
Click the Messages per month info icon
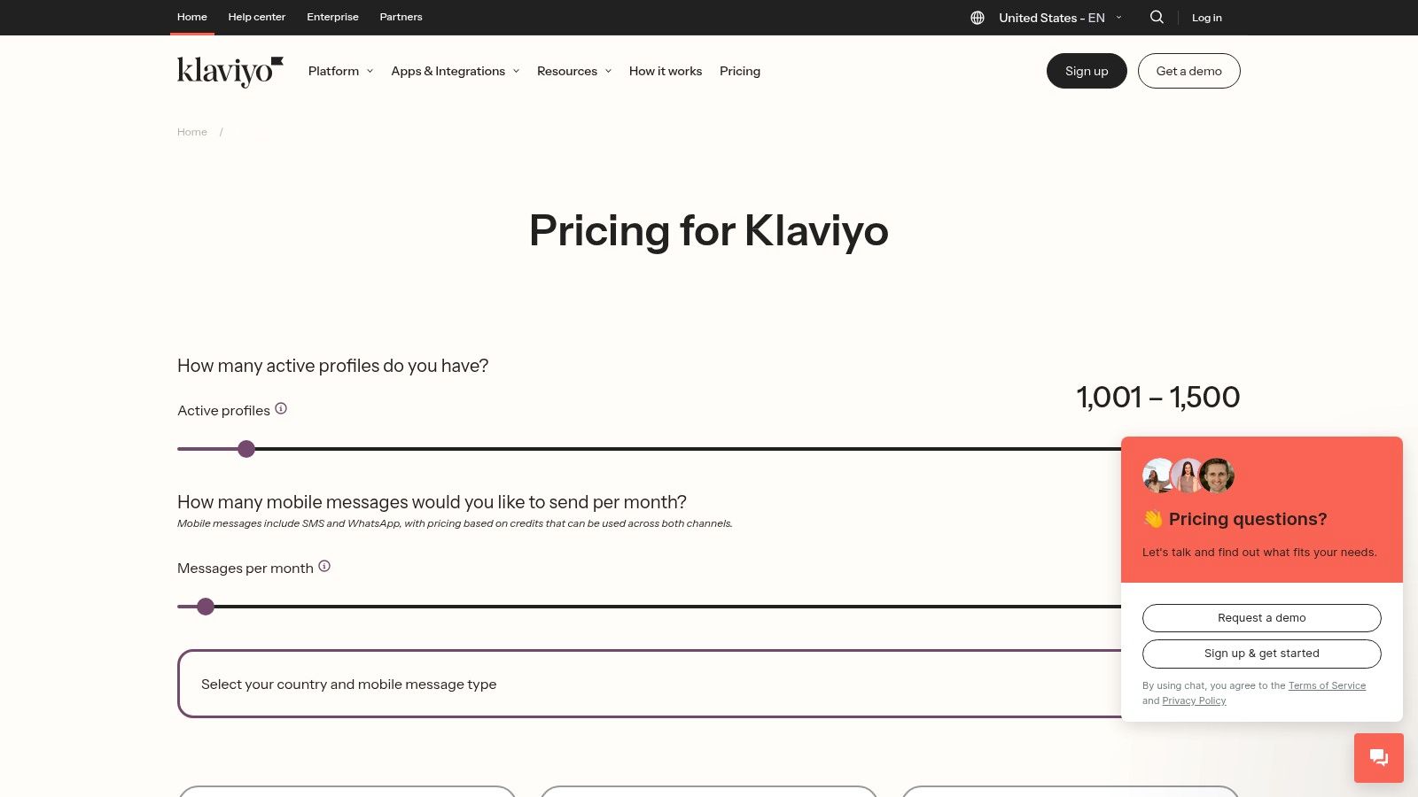[x=324, y=565]
